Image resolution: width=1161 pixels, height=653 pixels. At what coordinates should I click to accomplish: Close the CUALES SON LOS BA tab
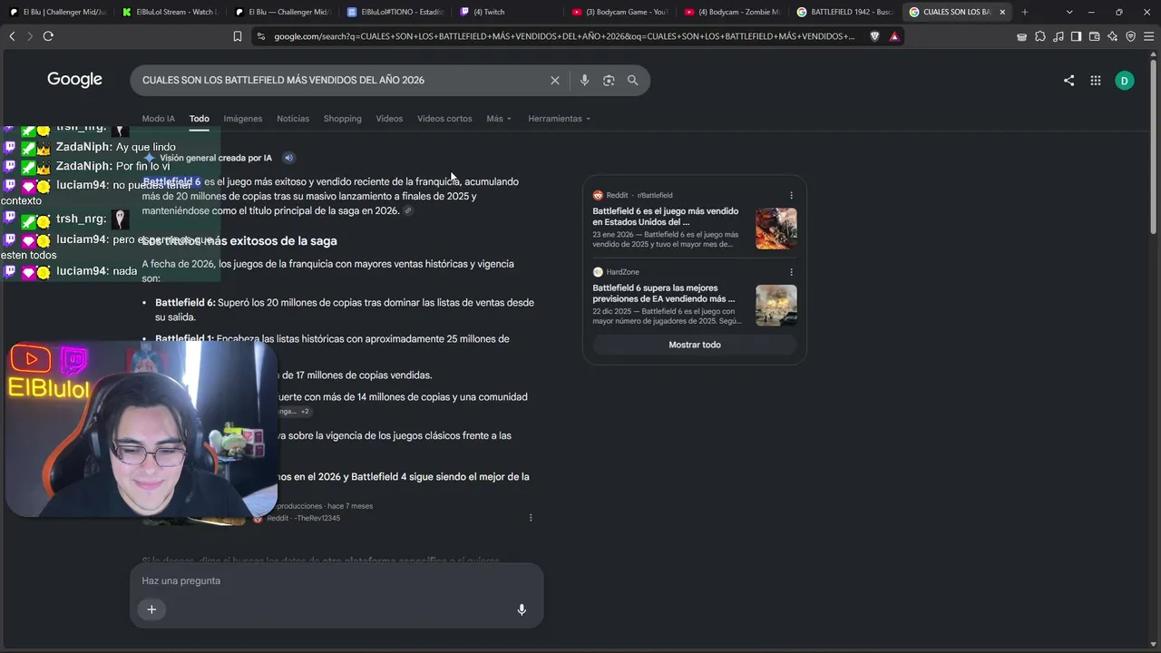click(x=1002, y=12)
